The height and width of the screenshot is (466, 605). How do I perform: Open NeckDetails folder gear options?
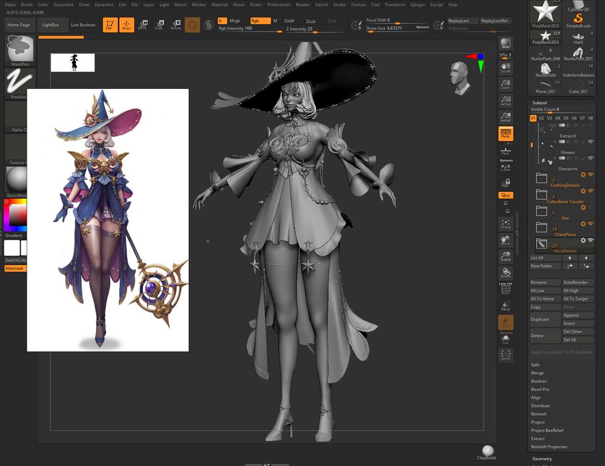(583, 240)
